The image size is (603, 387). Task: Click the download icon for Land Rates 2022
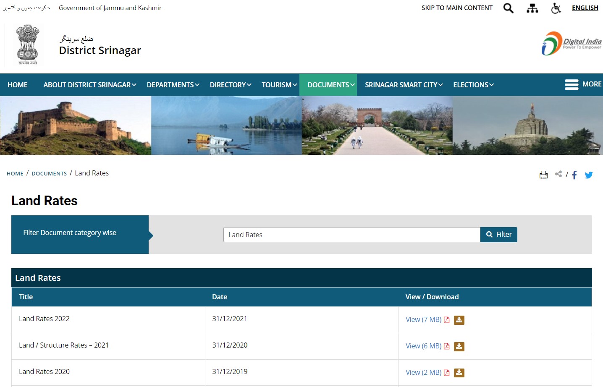[x=459, y=319]
